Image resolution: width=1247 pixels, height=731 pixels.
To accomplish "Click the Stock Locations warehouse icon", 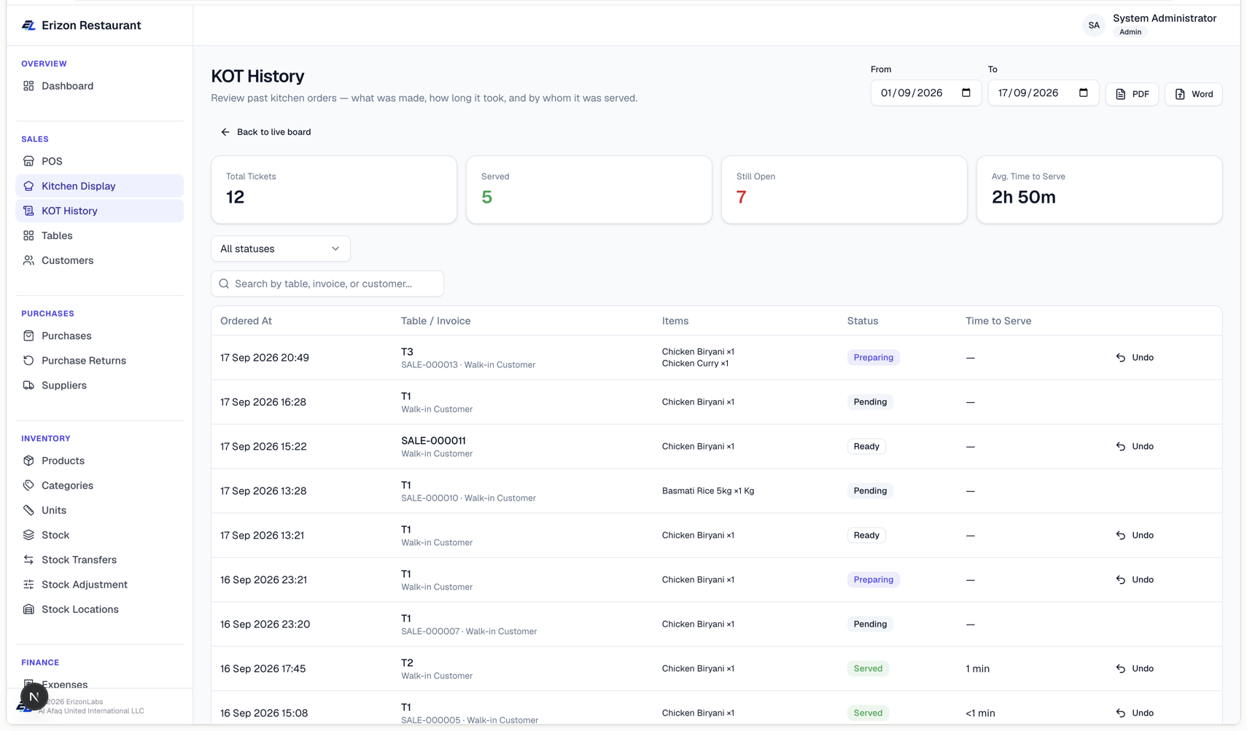I will [x=28, y=609].
